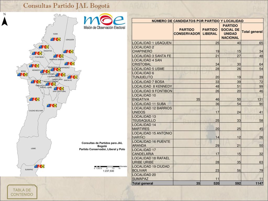Viewport: 268px width, 201px height.
Task: Click the map scale text 1:237,530
Action: coord(108,171)
